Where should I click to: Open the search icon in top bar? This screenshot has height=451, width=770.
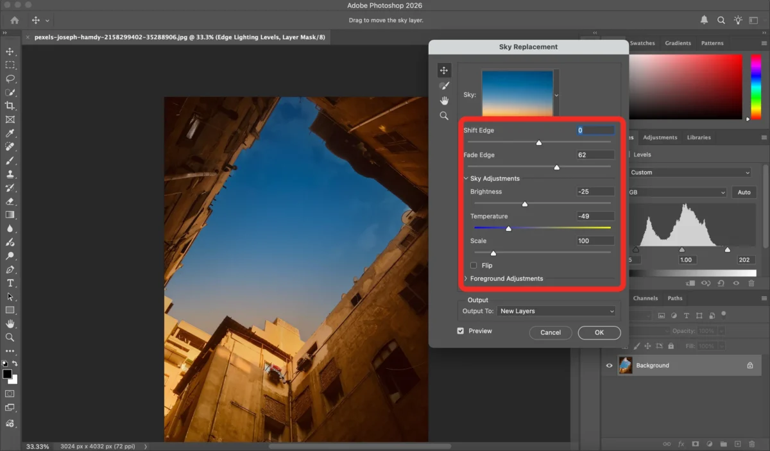click(x=721, y=21)
